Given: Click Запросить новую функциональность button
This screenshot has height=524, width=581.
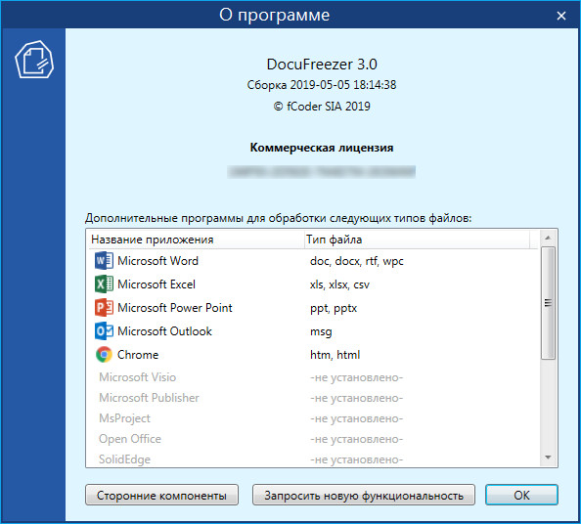Looking at the screenshot, I should tap(364, 495).
